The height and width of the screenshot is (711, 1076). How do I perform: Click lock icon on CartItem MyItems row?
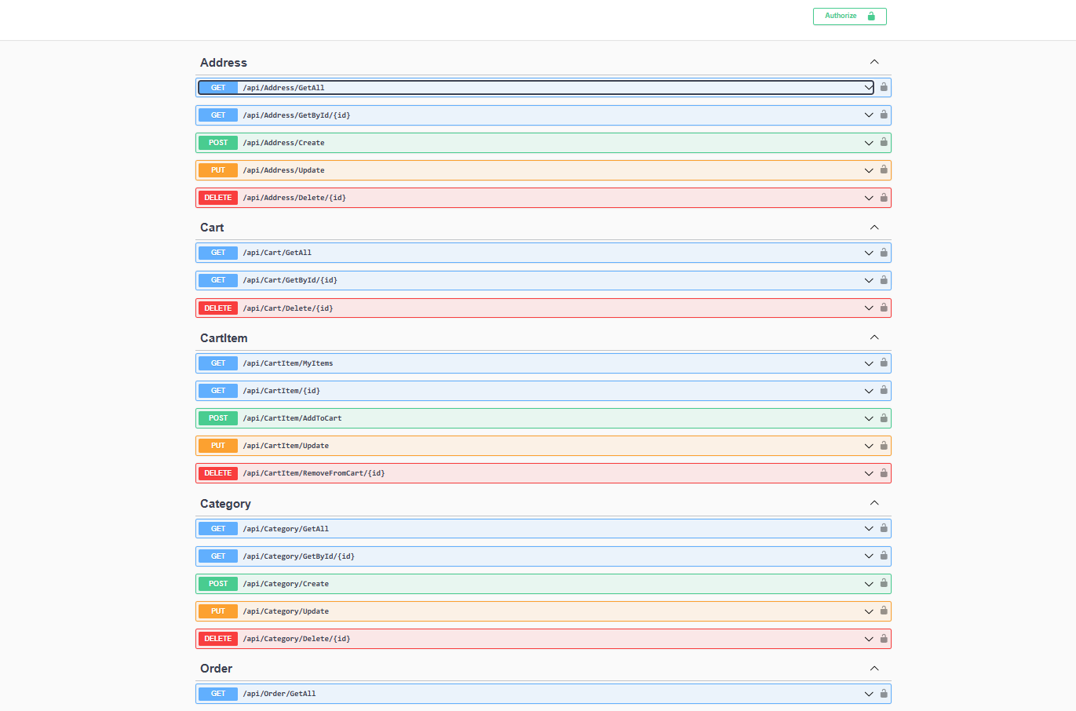pyautogui.click(x=884, y=363)
